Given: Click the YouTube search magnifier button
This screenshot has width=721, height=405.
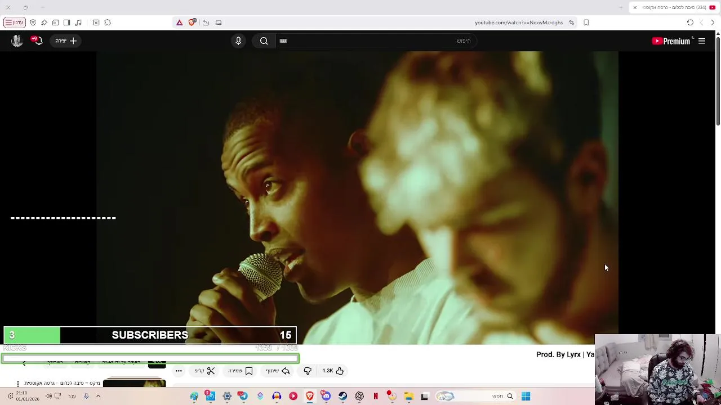Looking at the screenshot, I should (264, 40).
